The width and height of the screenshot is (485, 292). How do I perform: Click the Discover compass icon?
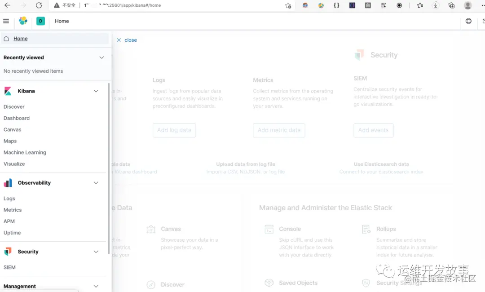[151, 284]
